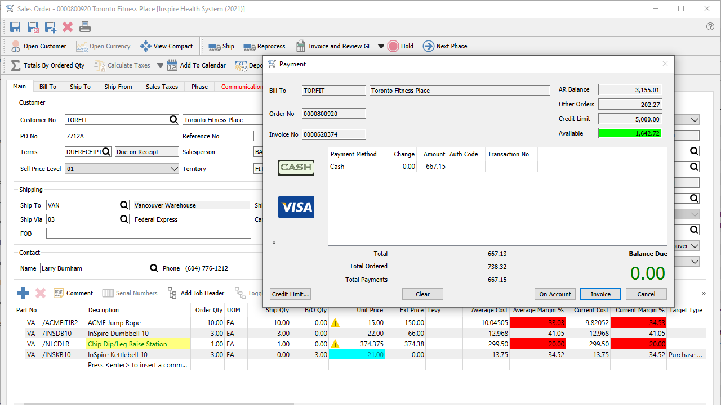
Task: Expand payment methods double chevron
Action: (x=274, y=242)
